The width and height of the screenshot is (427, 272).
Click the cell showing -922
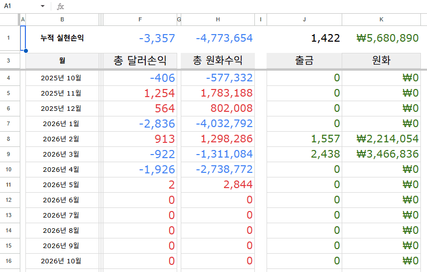point(140,155)
